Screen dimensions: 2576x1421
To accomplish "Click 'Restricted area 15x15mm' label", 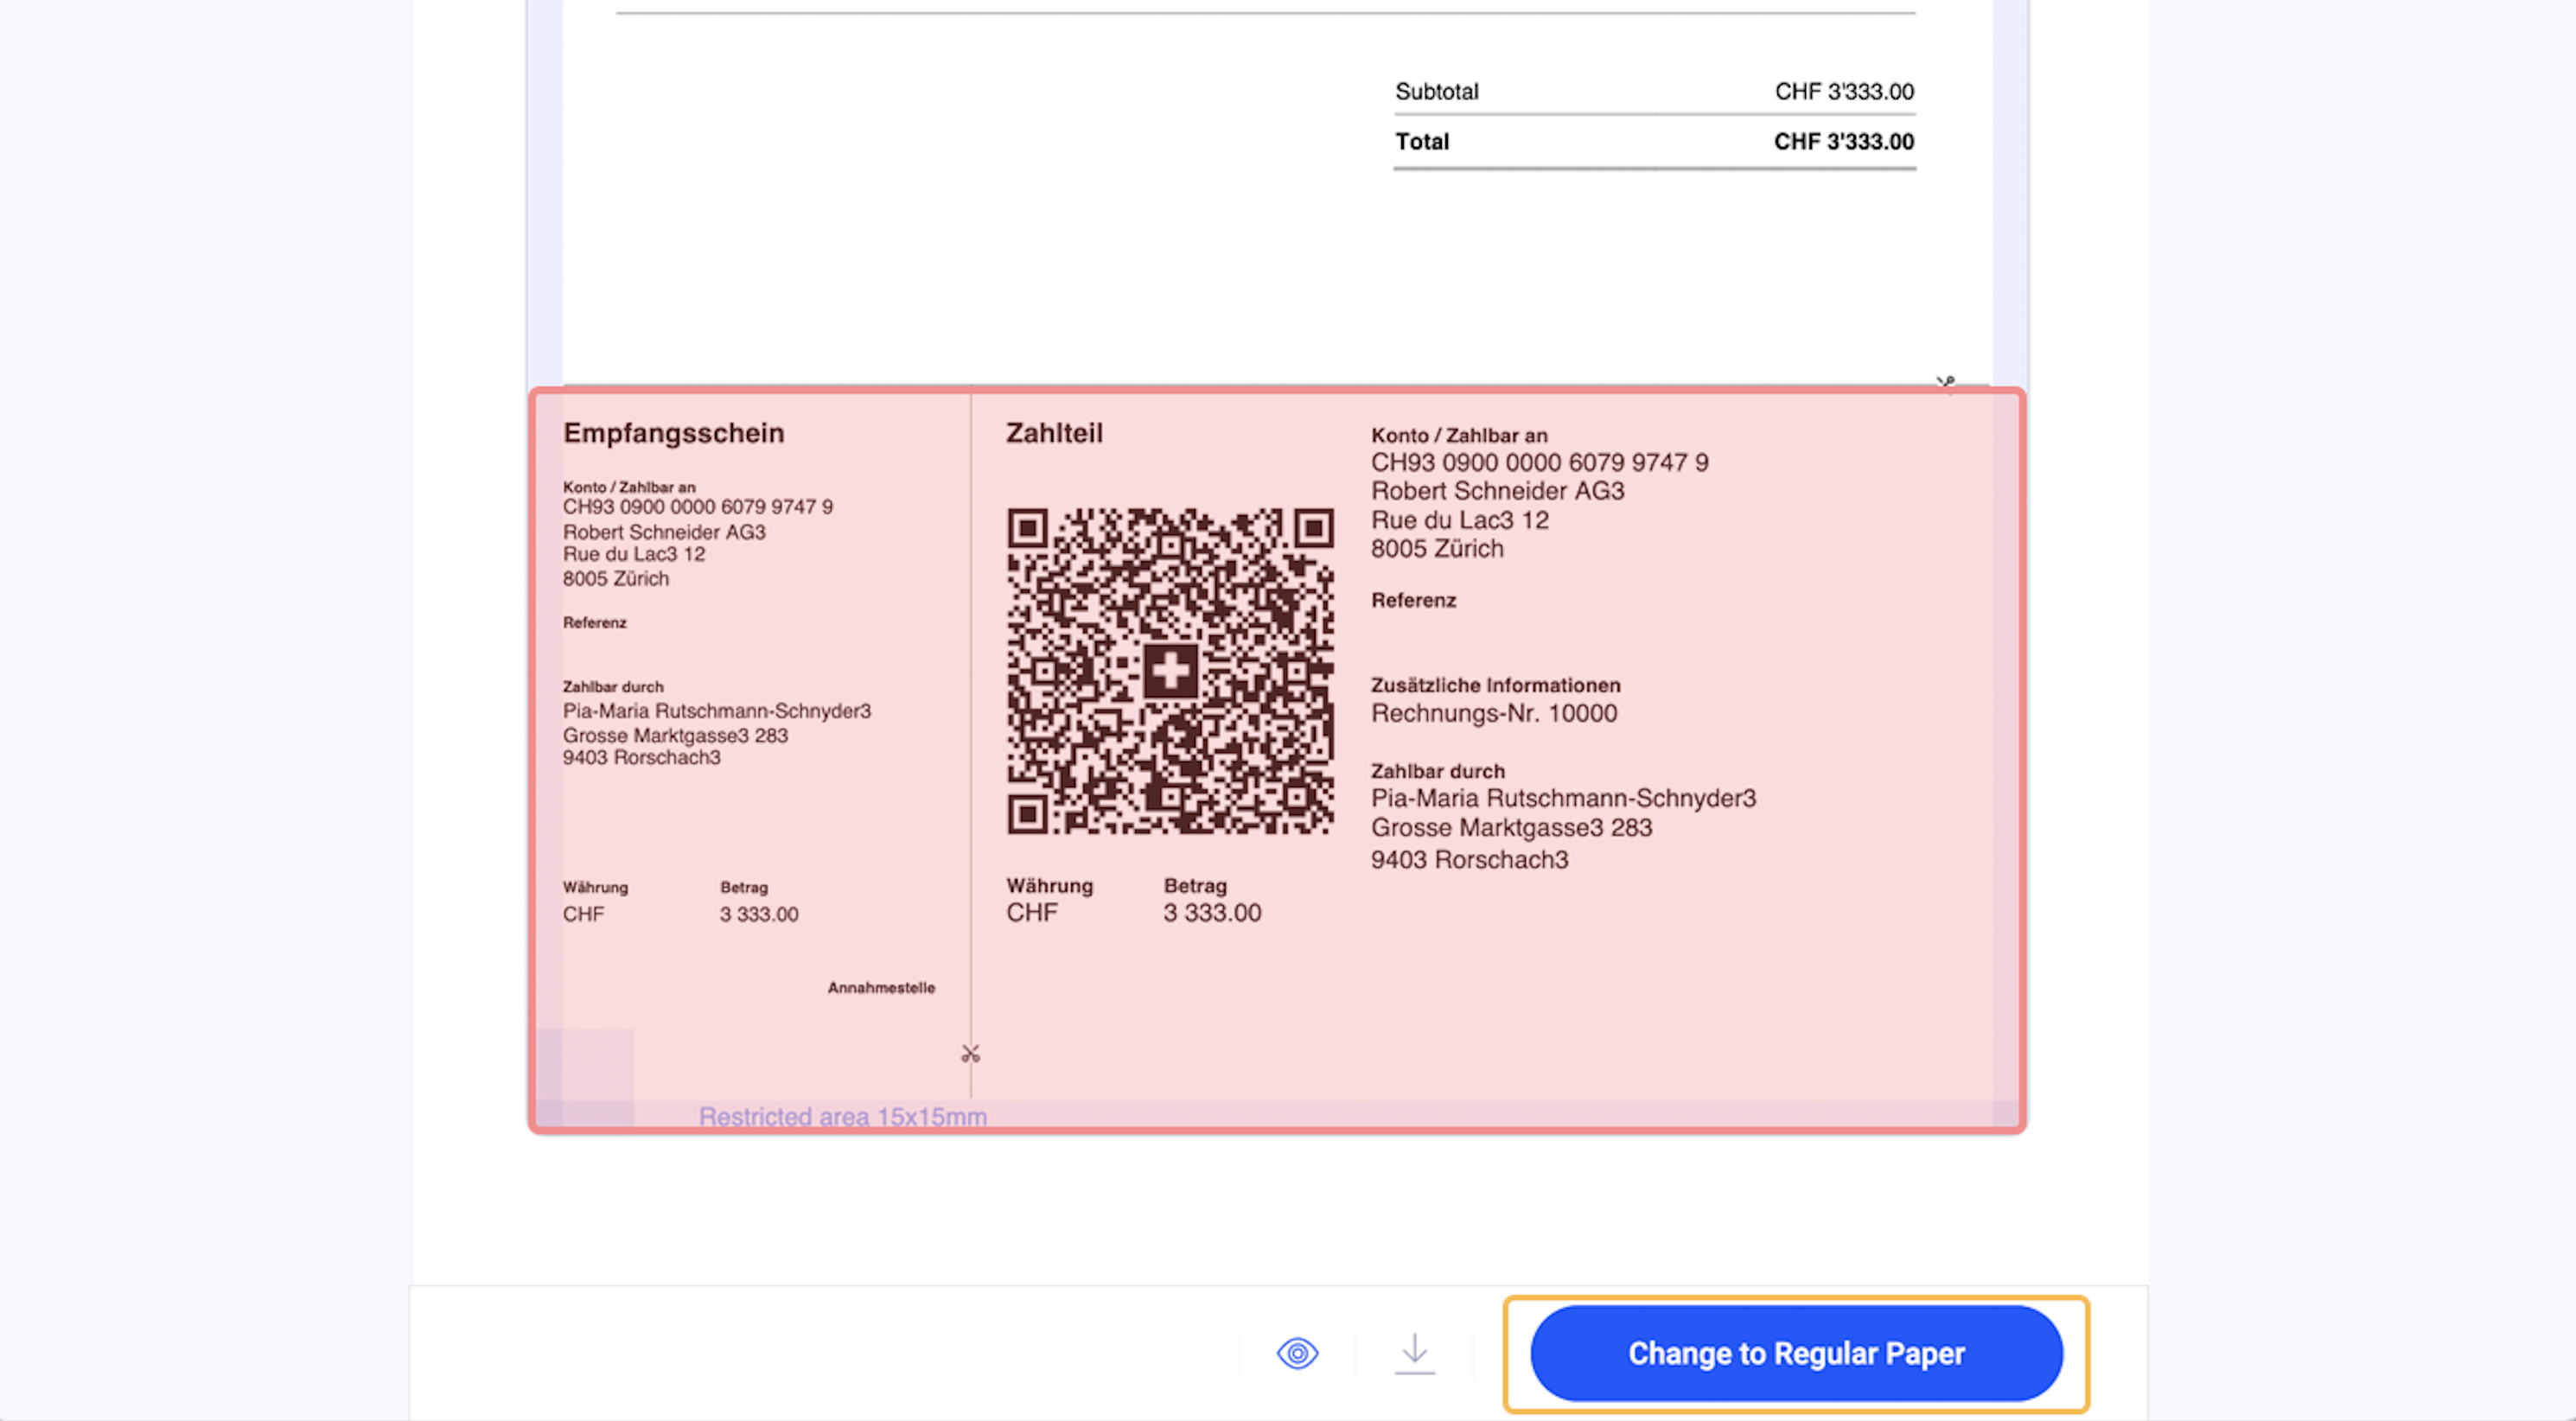I will [x=842, y=1117].
